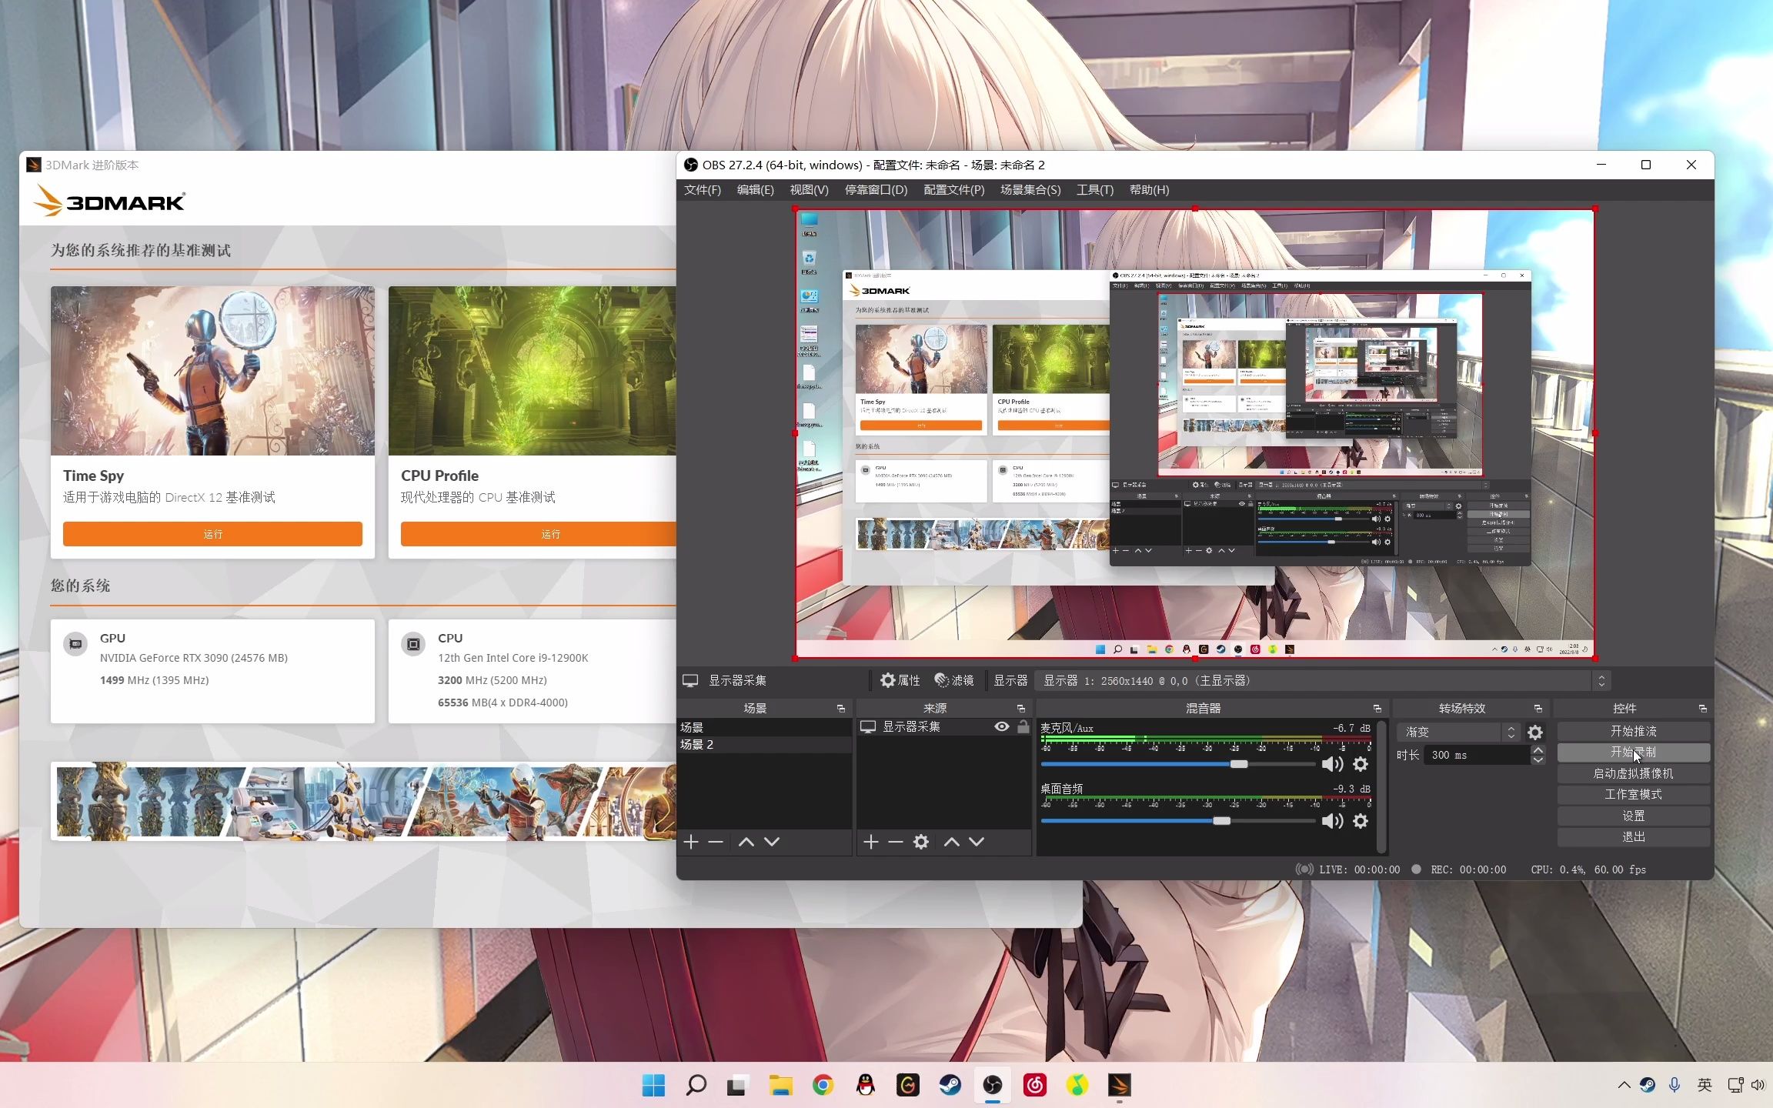Toggle lock icon on 显示器采集 source

click(x=1023, y=726)
